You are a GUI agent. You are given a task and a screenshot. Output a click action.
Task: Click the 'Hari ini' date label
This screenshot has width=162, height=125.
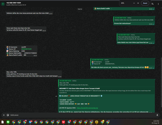pos(80,9)
